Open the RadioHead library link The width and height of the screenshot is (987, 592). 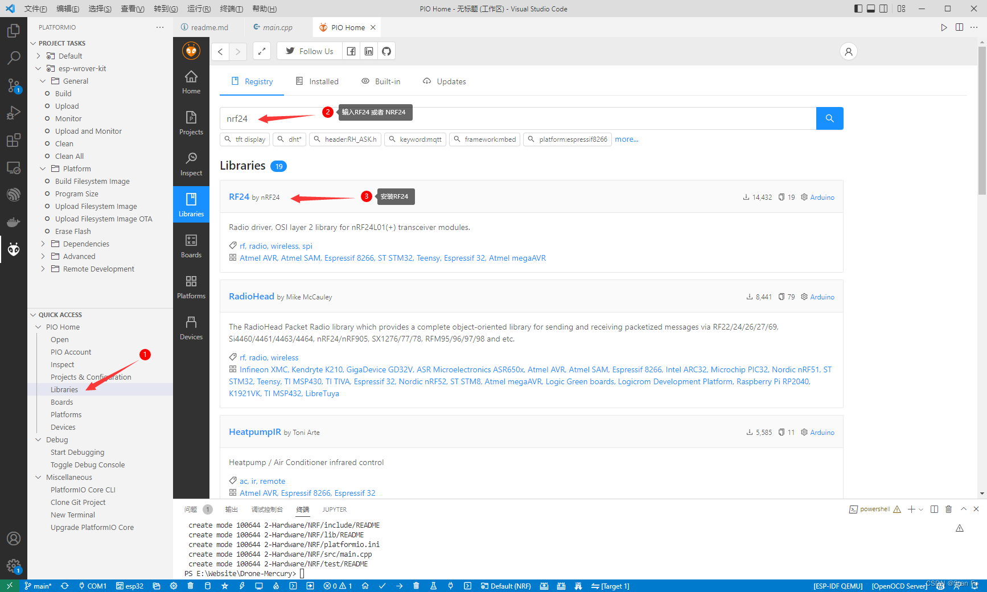pyautogui.click(x=252, y=296)
